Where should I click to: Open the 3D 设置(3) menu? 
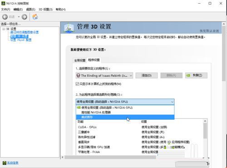(x=45, y=10)
